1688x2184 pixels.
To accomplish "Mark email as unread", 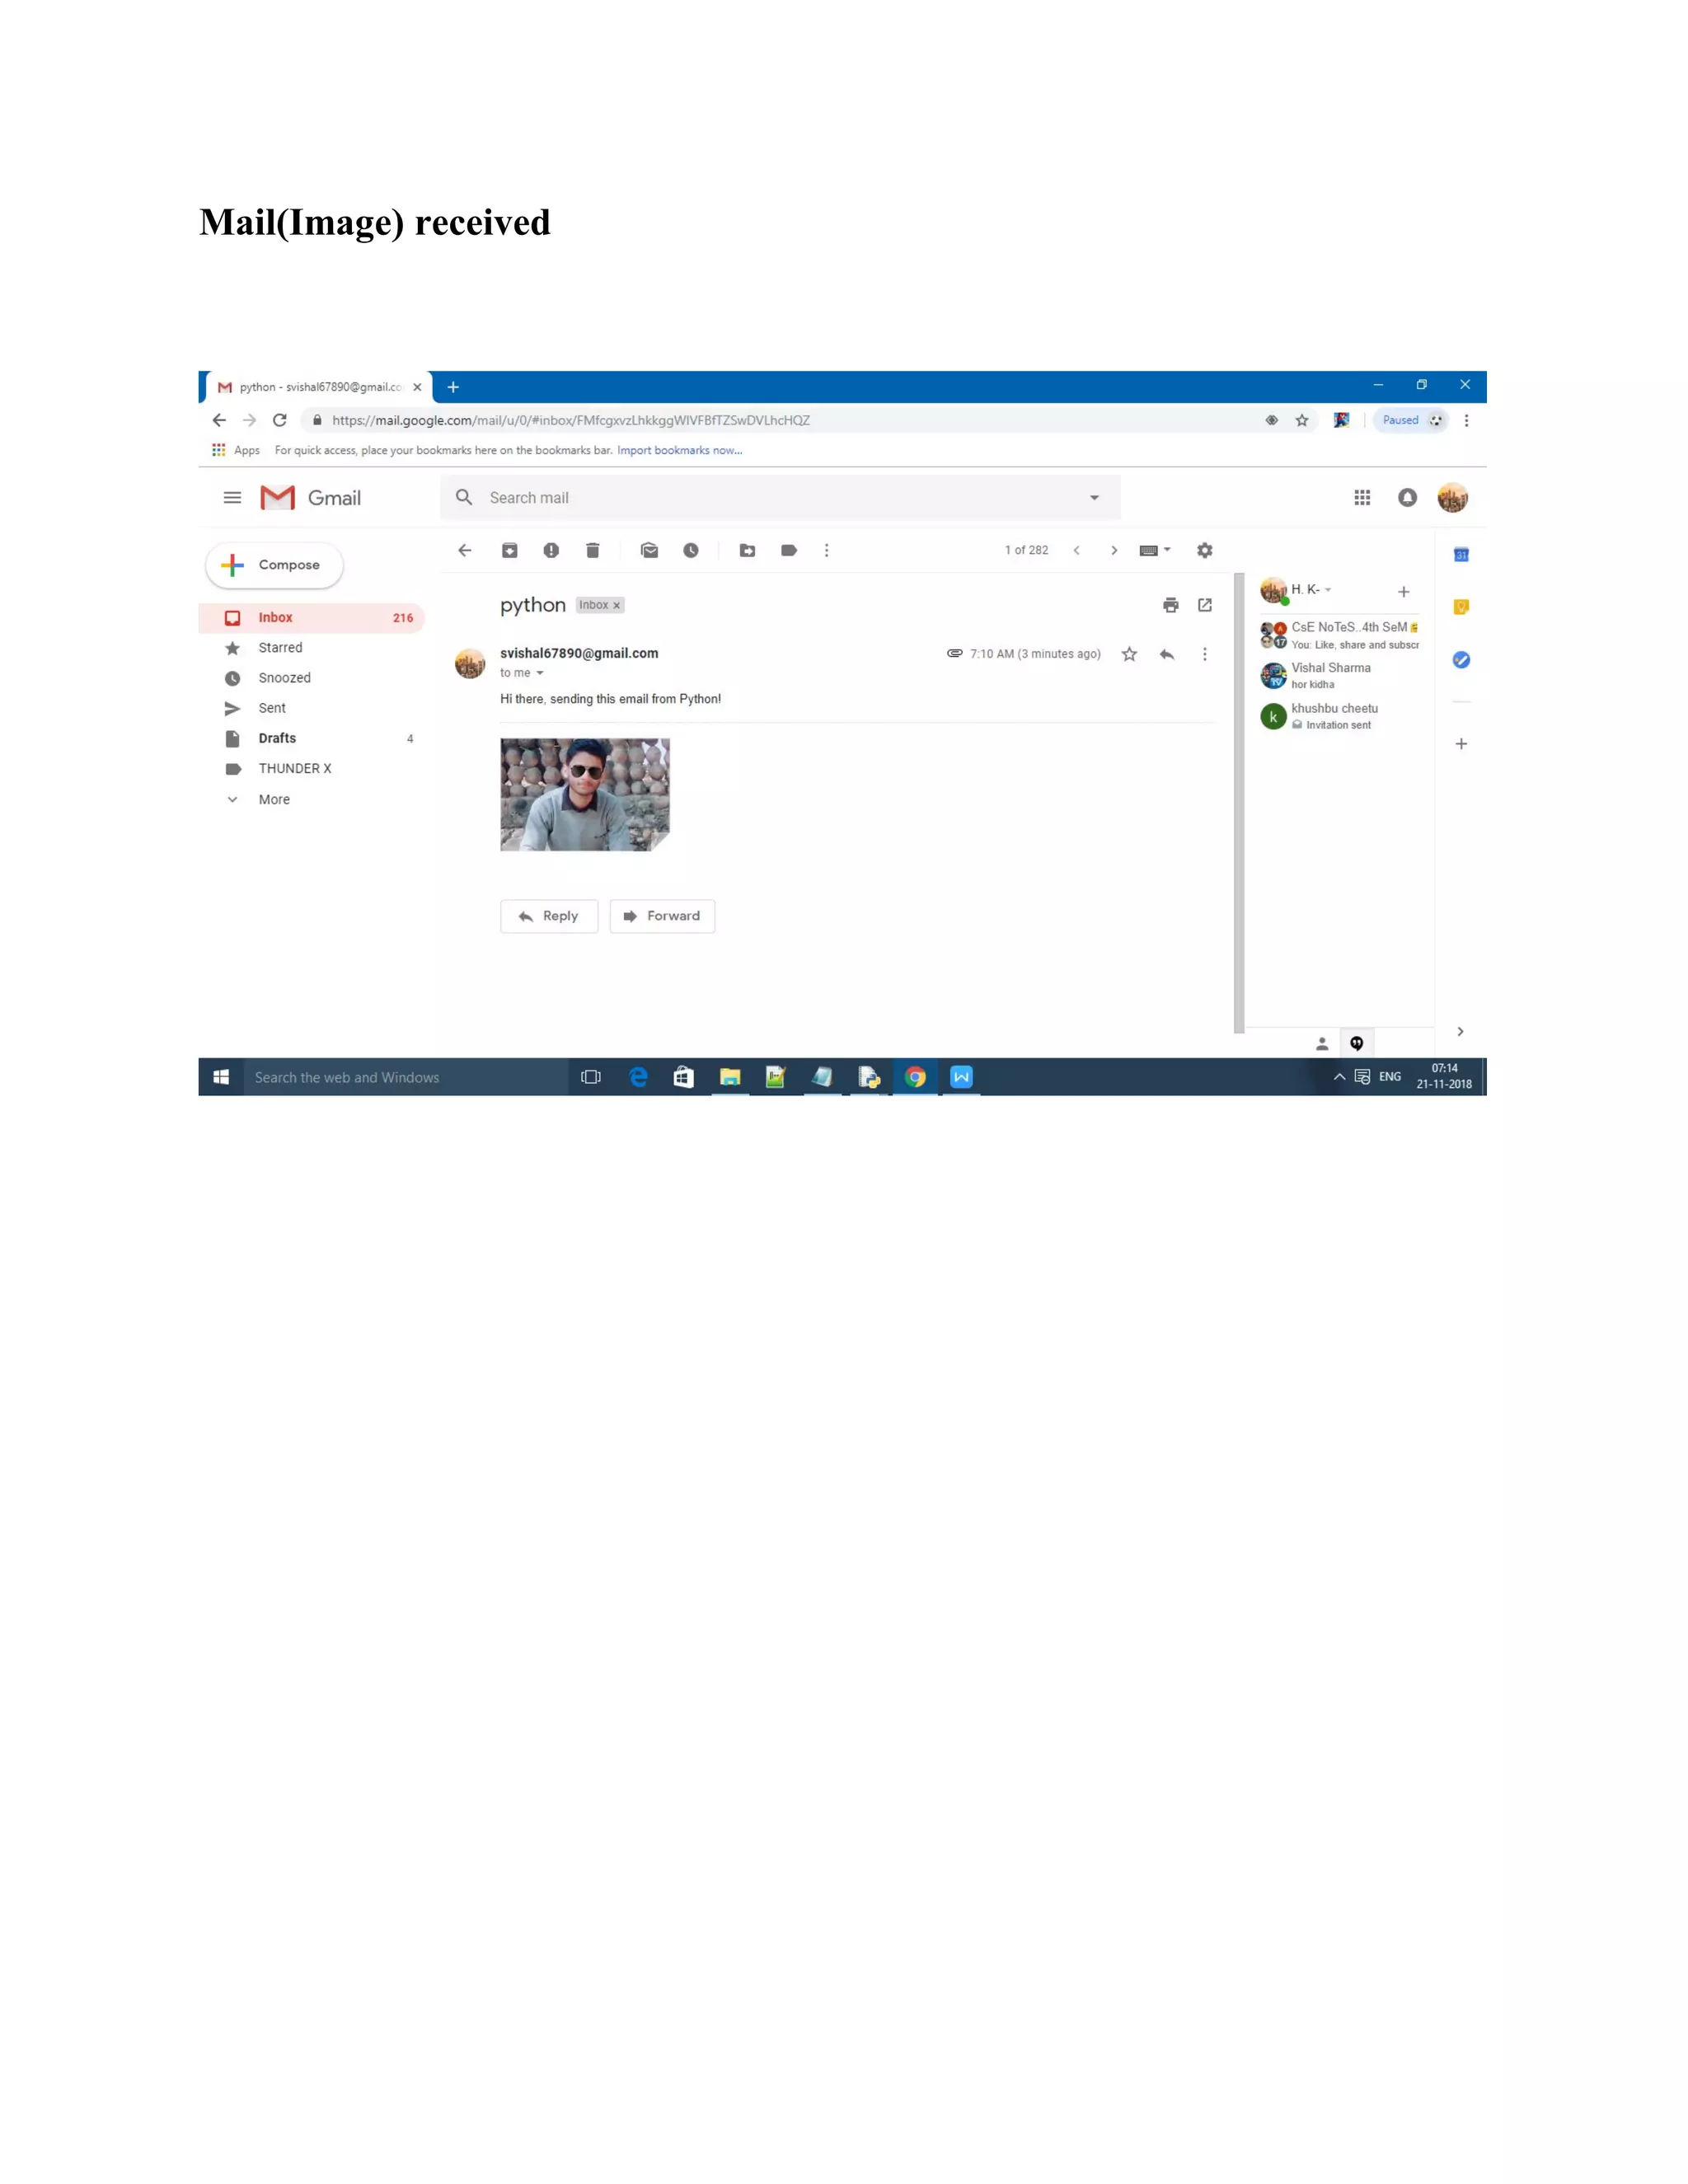I will (x=649, y=550).
